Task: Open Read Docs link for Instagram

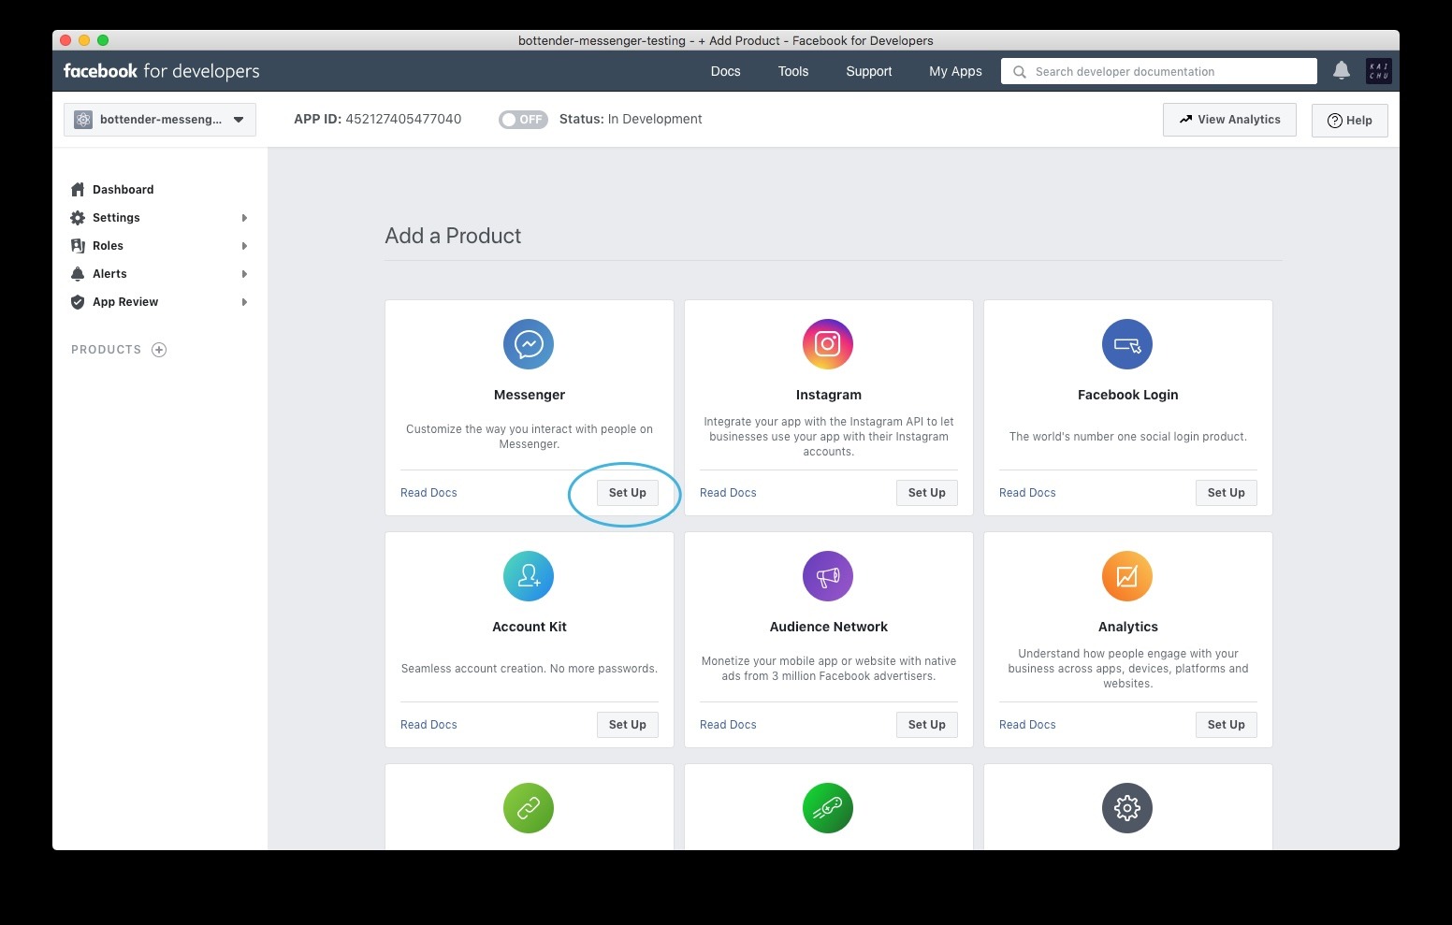Action: click(728, 493)
